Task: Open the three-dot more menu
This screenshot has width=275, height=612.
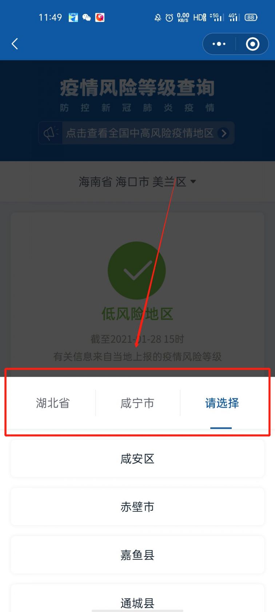Action: (219, 44)
